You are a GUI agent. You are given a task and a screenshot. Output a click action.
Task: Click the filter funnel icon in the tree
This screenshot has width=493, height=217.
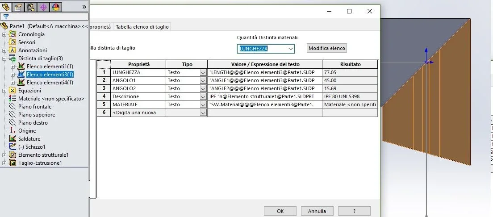tap(6, 17)
